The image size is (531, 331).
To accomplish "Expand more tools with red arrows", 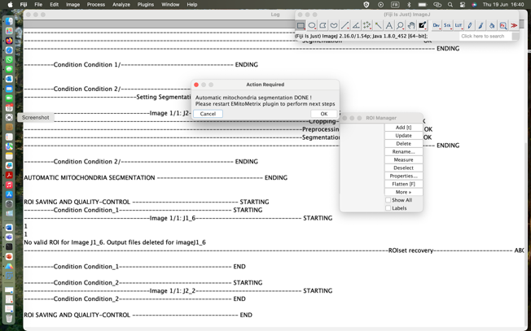I will pyautogui.click(x=514, y=25).
